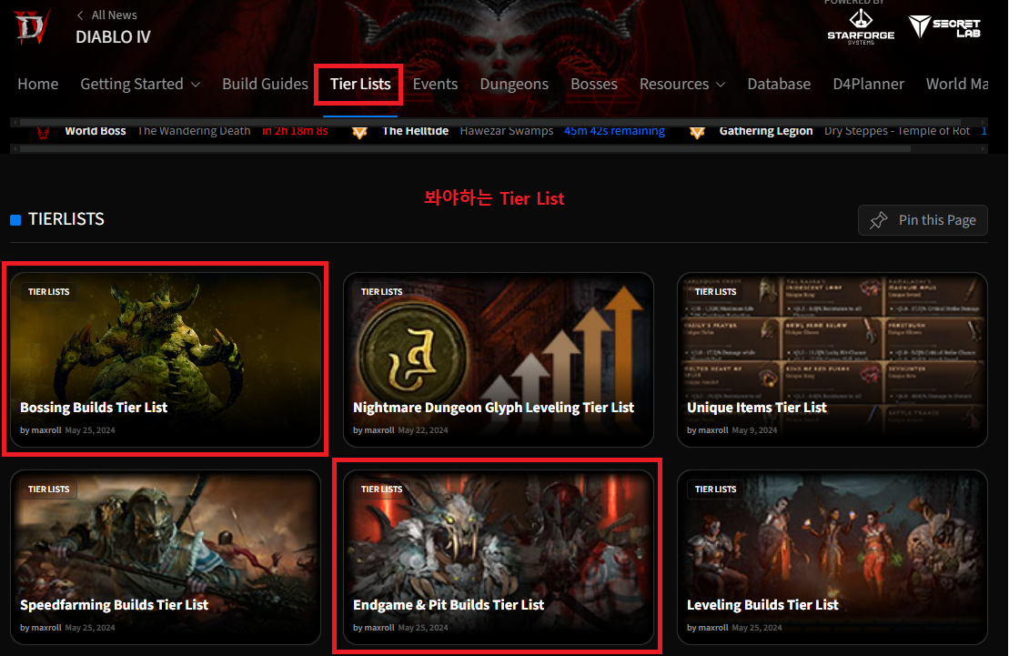Click the May 9, 2024 date
The width and height of the screenshot is (1009, 656).
point(754,430)
